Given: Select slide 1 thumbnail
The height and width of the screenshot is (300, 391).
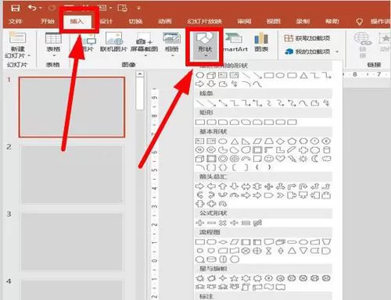Looking at the screenshot, I should pyautogui.click(x=72, y=107).
